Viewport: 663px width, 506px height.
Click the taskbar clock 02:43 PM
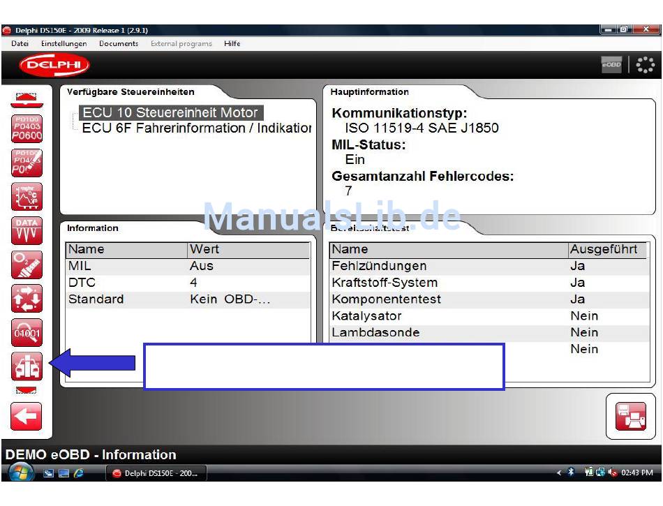pos(636,472)
